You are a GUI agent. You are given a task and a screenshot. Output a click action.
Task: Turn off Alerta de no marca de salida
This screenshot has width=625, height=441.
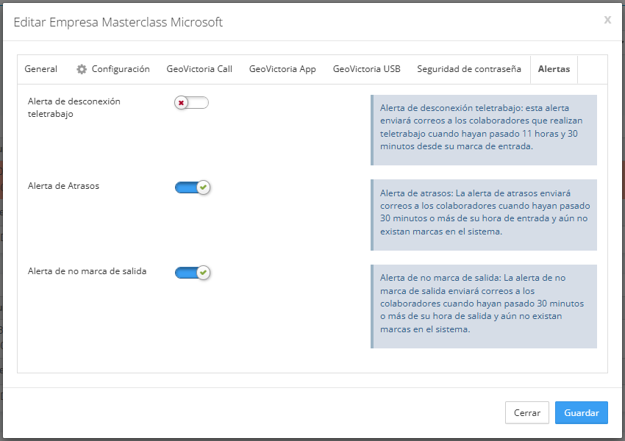pyautogui.click(x=192, y=273)
